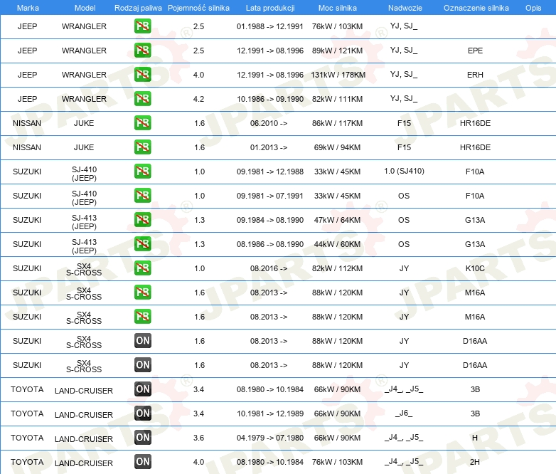Screen dimensions: 556x474
Task: Click petrol icon in SJ-413 44kW row
Action: point(142,243)
